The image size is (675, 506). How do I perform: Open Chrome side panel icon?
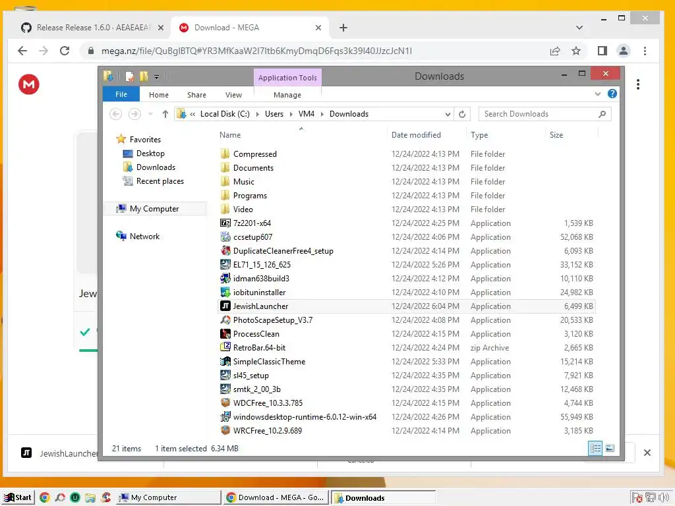602,51
